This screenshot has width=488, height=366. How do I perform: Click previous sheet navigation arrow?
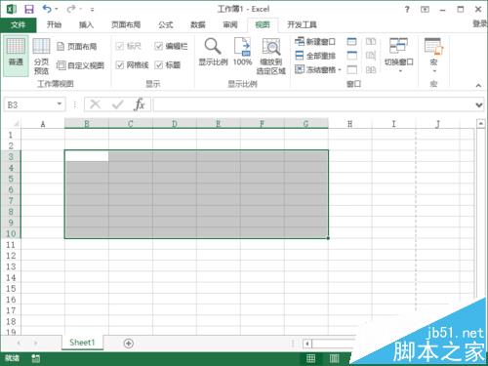19,343
